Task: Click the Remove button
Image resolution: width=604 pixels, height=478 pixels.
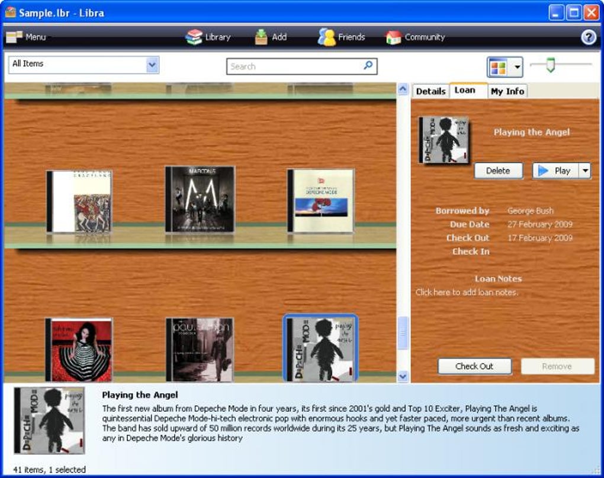Action: pos(557,366)
